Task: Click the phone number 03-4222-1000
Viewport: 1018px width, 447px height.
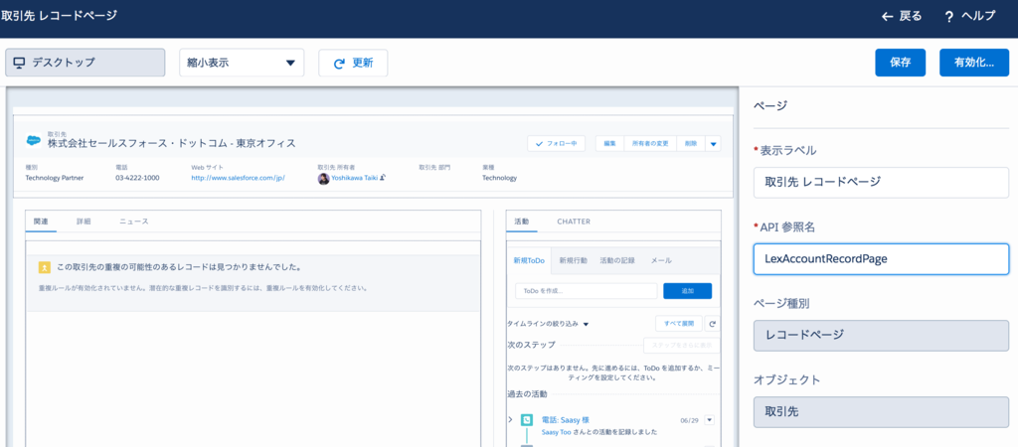Action: [137, 178]
